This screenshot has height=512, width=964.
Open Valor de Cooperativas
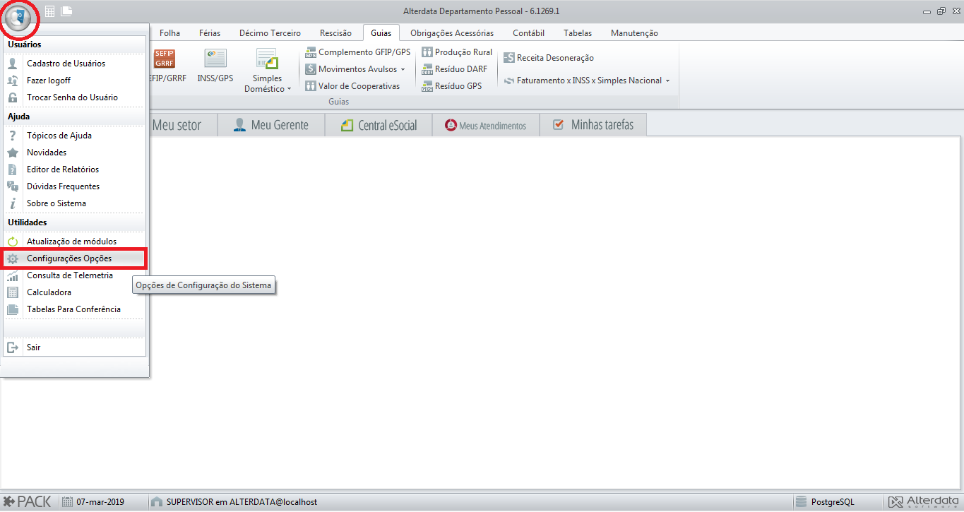[x=352, y=86]
